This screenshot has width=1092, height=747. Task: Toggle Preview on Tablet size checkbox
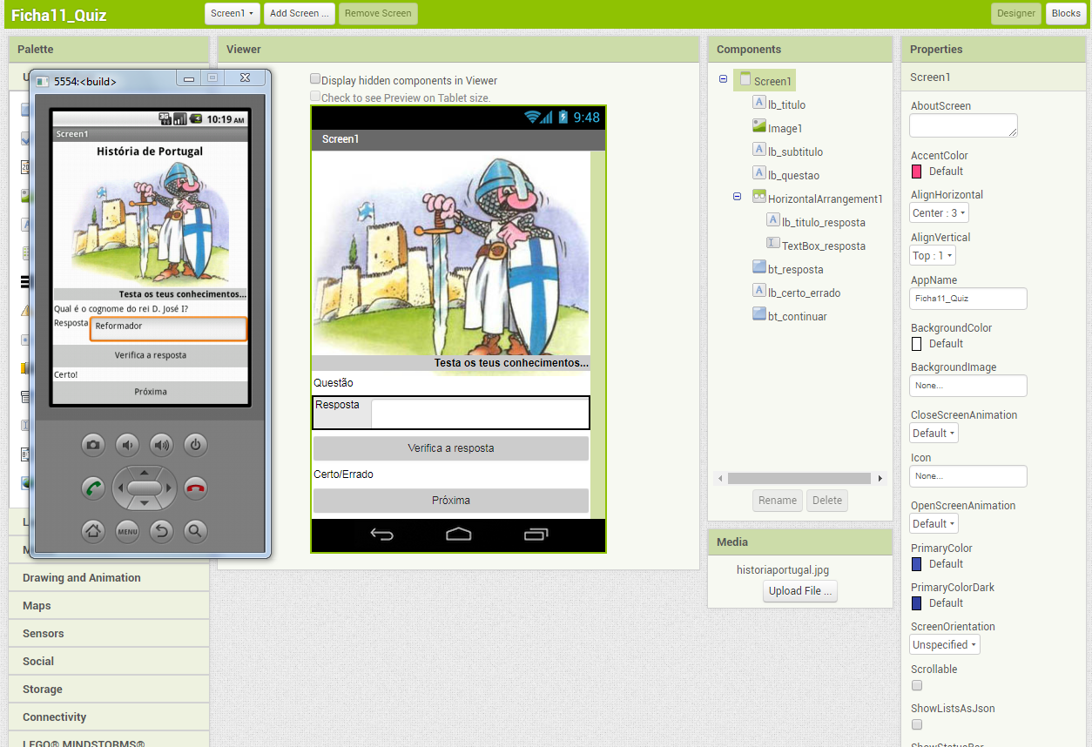tap(315, 97)
